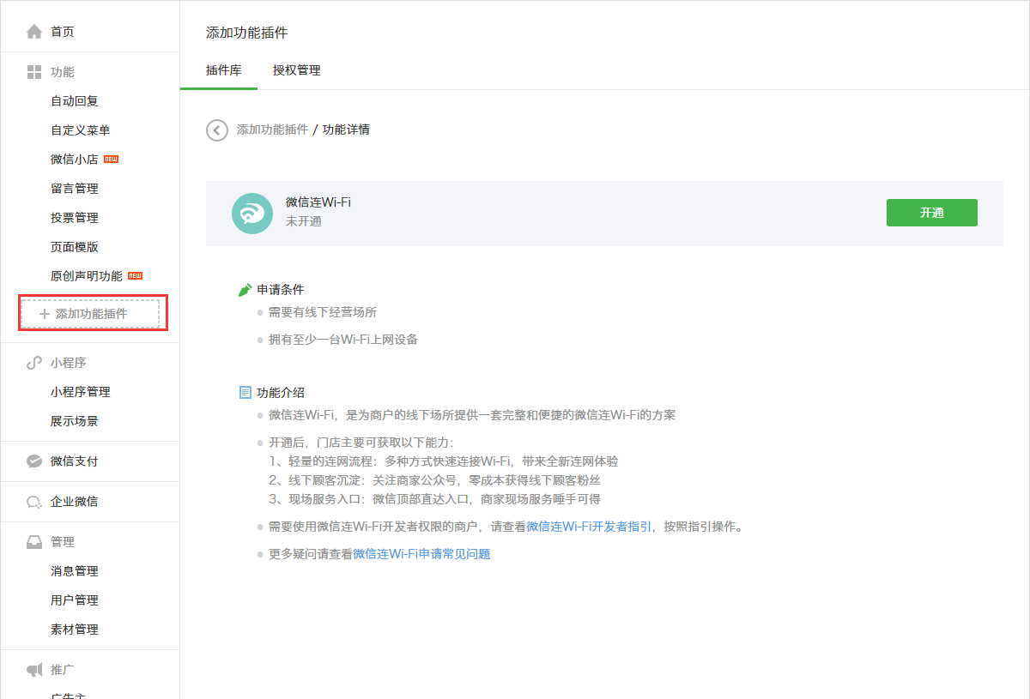Click the 功能详情 breadcrumb text
Viewport: 1030px width, 699px height.
(347, 130)
